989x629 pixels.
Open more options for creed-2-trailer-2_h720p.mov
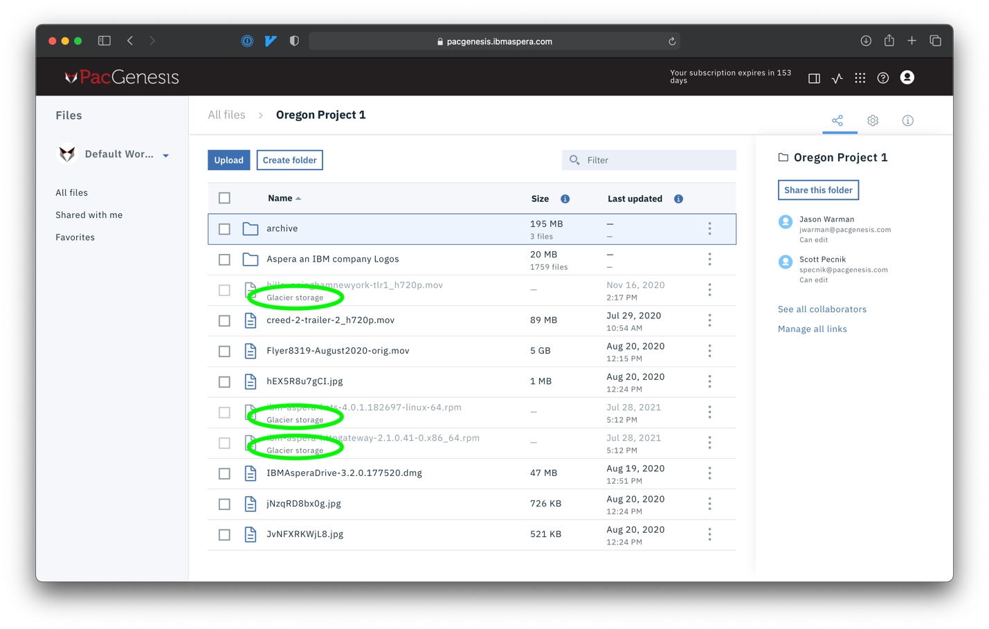coord(709,320)
